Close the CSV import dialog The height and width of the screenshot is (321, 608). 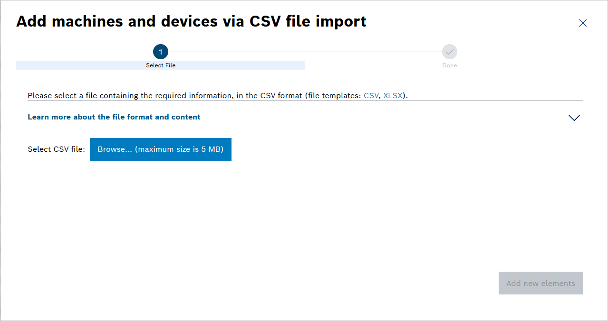[x=582, y=23]
